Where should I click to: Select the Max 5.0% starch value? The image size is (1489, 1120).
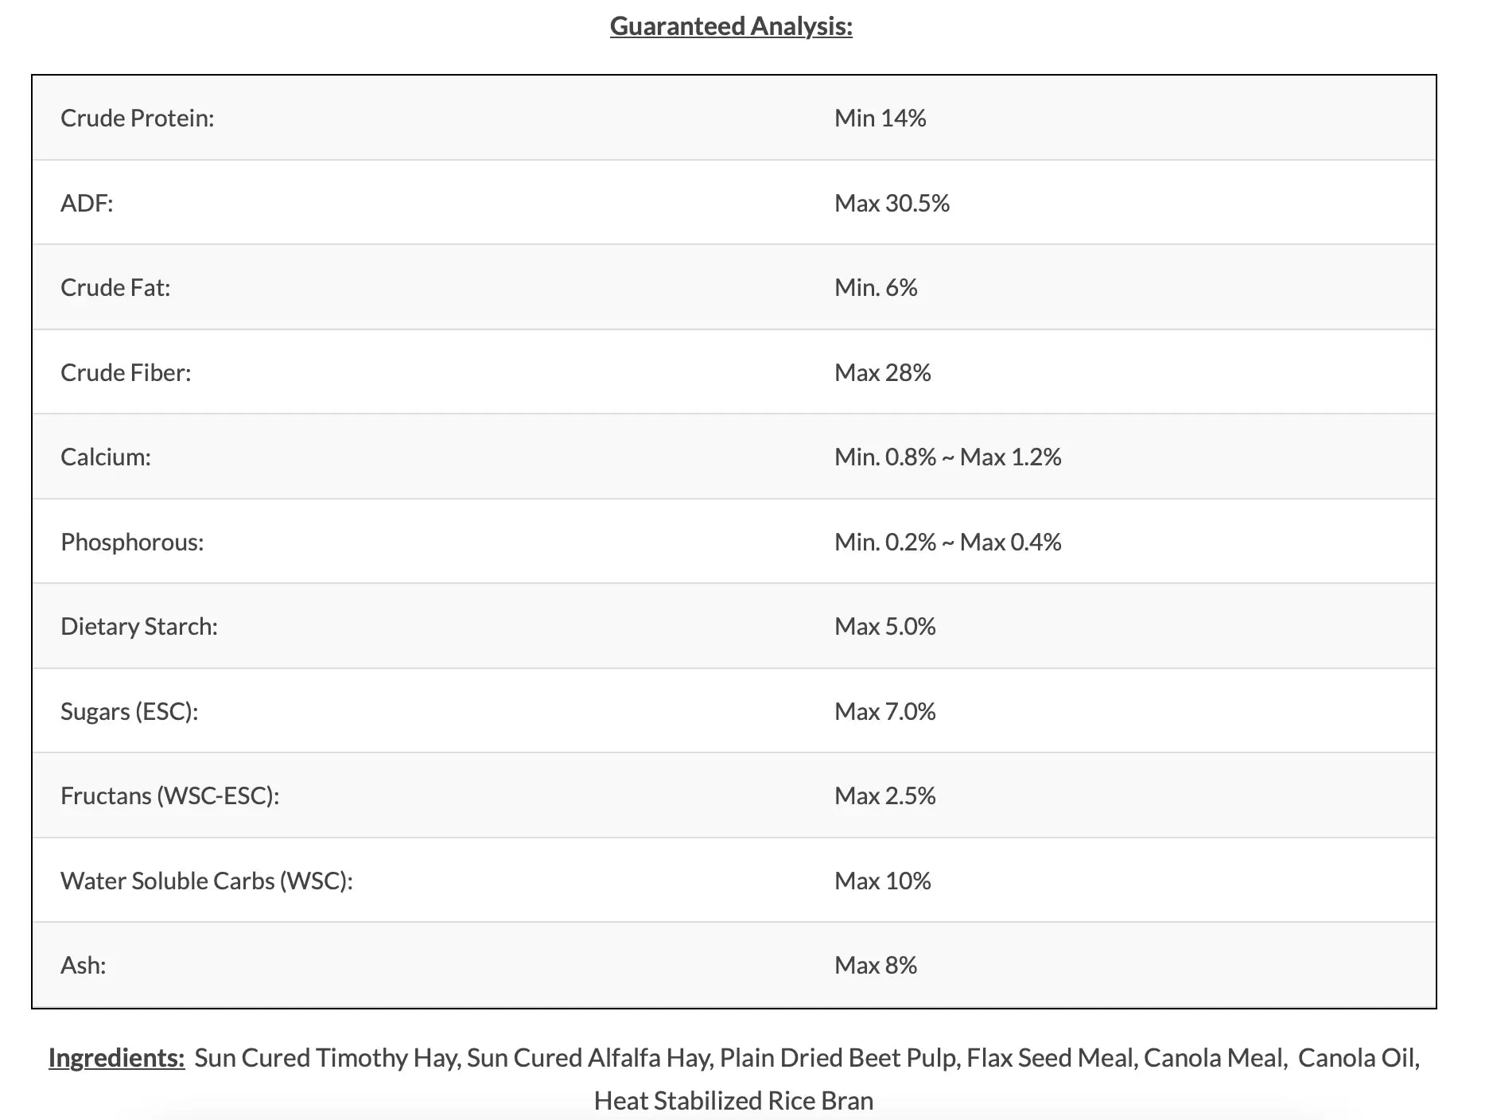[884, 626]
